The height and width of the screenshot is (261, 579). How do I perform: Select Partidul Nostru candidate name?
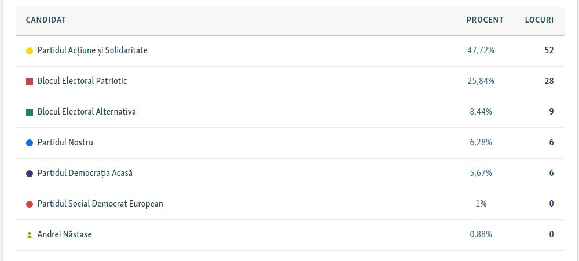[x=65, y=142]
